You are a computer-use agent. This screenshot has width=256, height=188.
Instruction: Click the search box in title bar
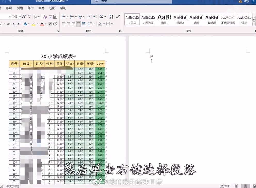131,2
